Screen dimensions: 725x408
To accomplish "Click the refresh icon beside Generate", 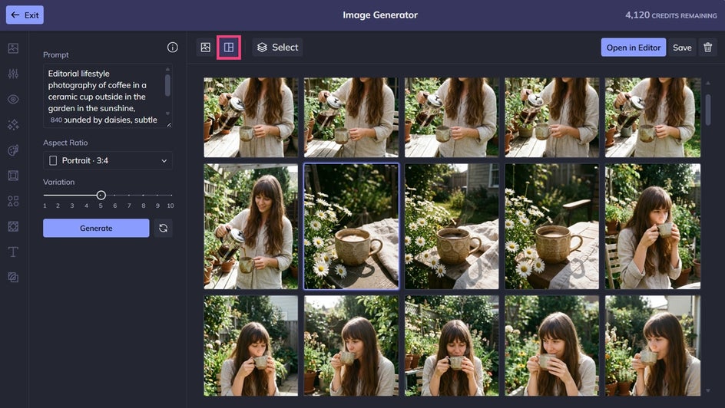I will point(164,228).
